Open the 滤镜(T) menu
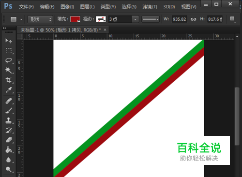 [150, 7]
